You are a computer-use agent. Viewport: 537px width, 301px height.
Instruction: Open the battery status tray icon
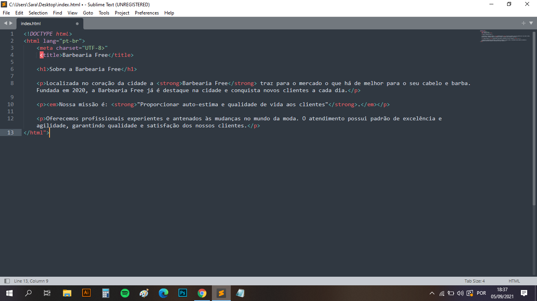click(x=451, y=293)
